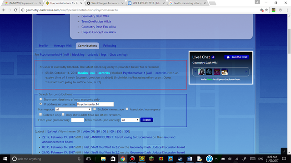Open the blue question mark help icon
The width and height of the screenshot is (291, 163).
pos(209,159)
